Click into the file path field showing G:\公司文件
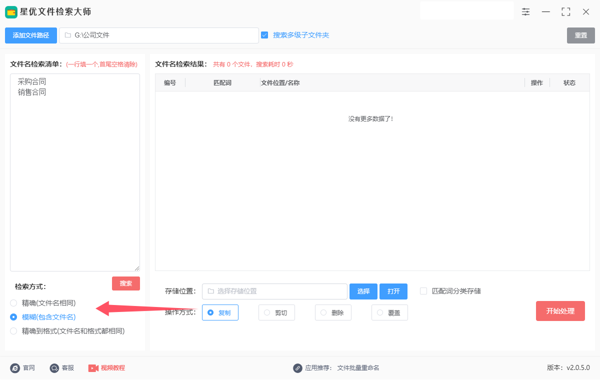Screen dimensions: 600x380 click(159, 35)
